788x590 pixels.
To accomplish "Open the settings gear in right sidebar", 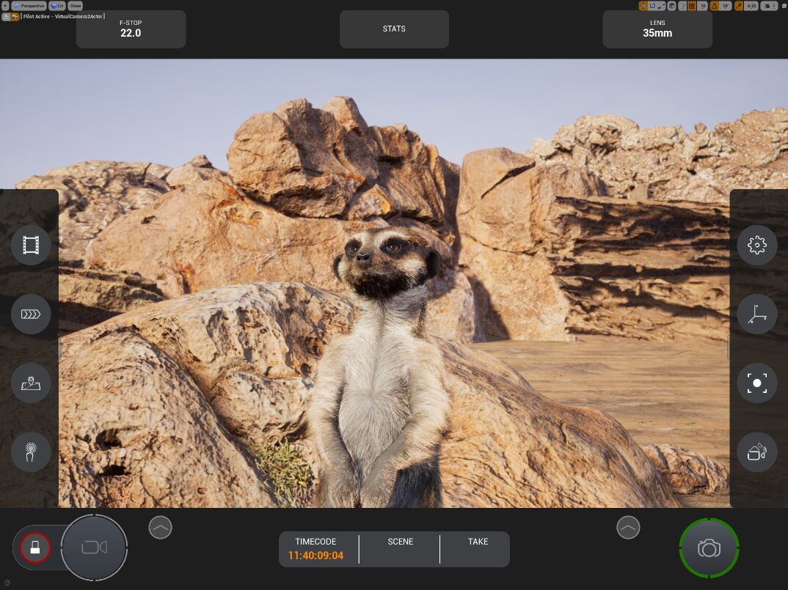I will [756, 245].
